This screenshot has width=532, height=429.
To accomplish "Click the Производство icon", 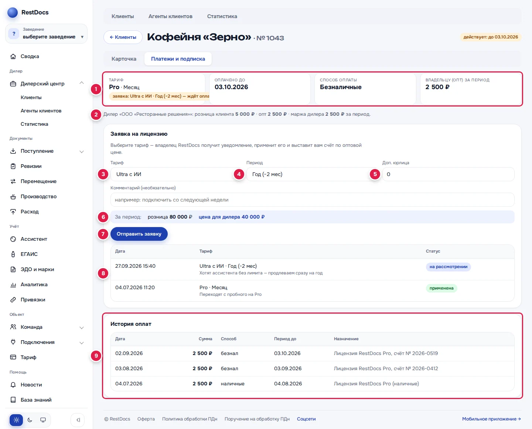I will [x=13, y=197].
